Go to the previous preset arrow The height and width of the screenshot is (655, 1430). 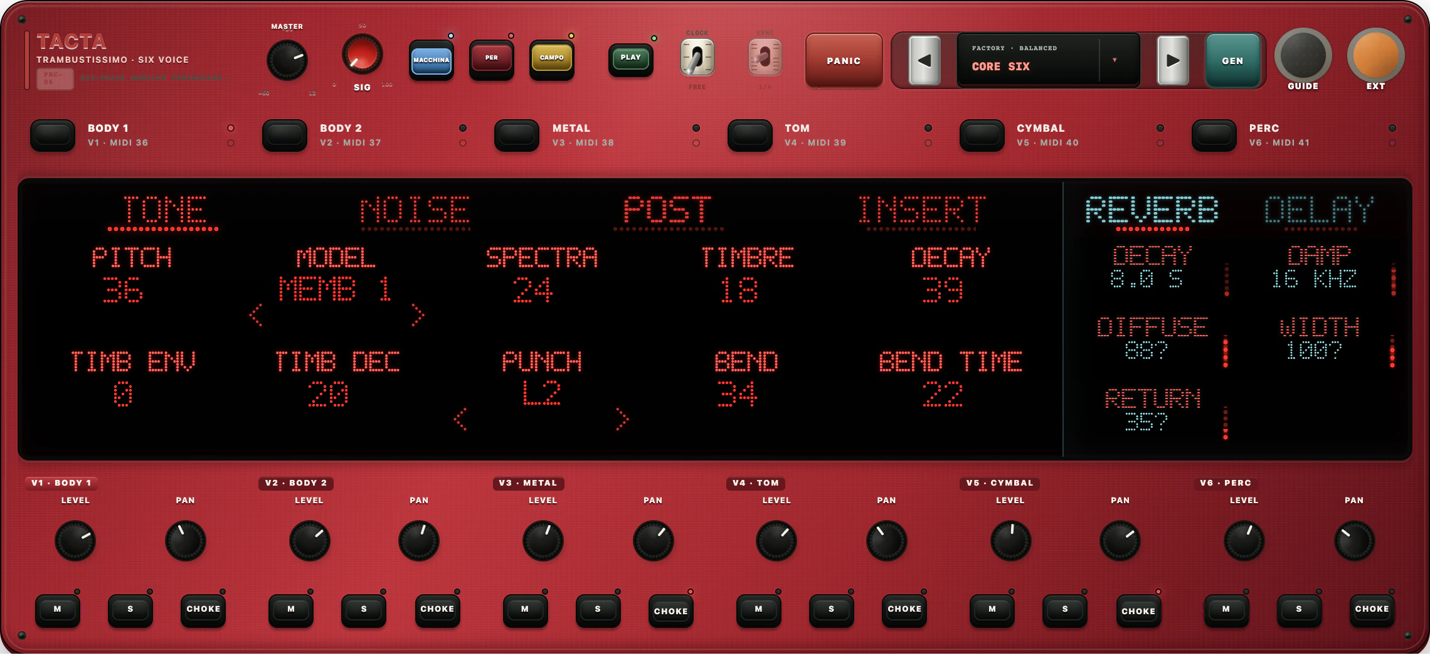[x=924, y=60]
